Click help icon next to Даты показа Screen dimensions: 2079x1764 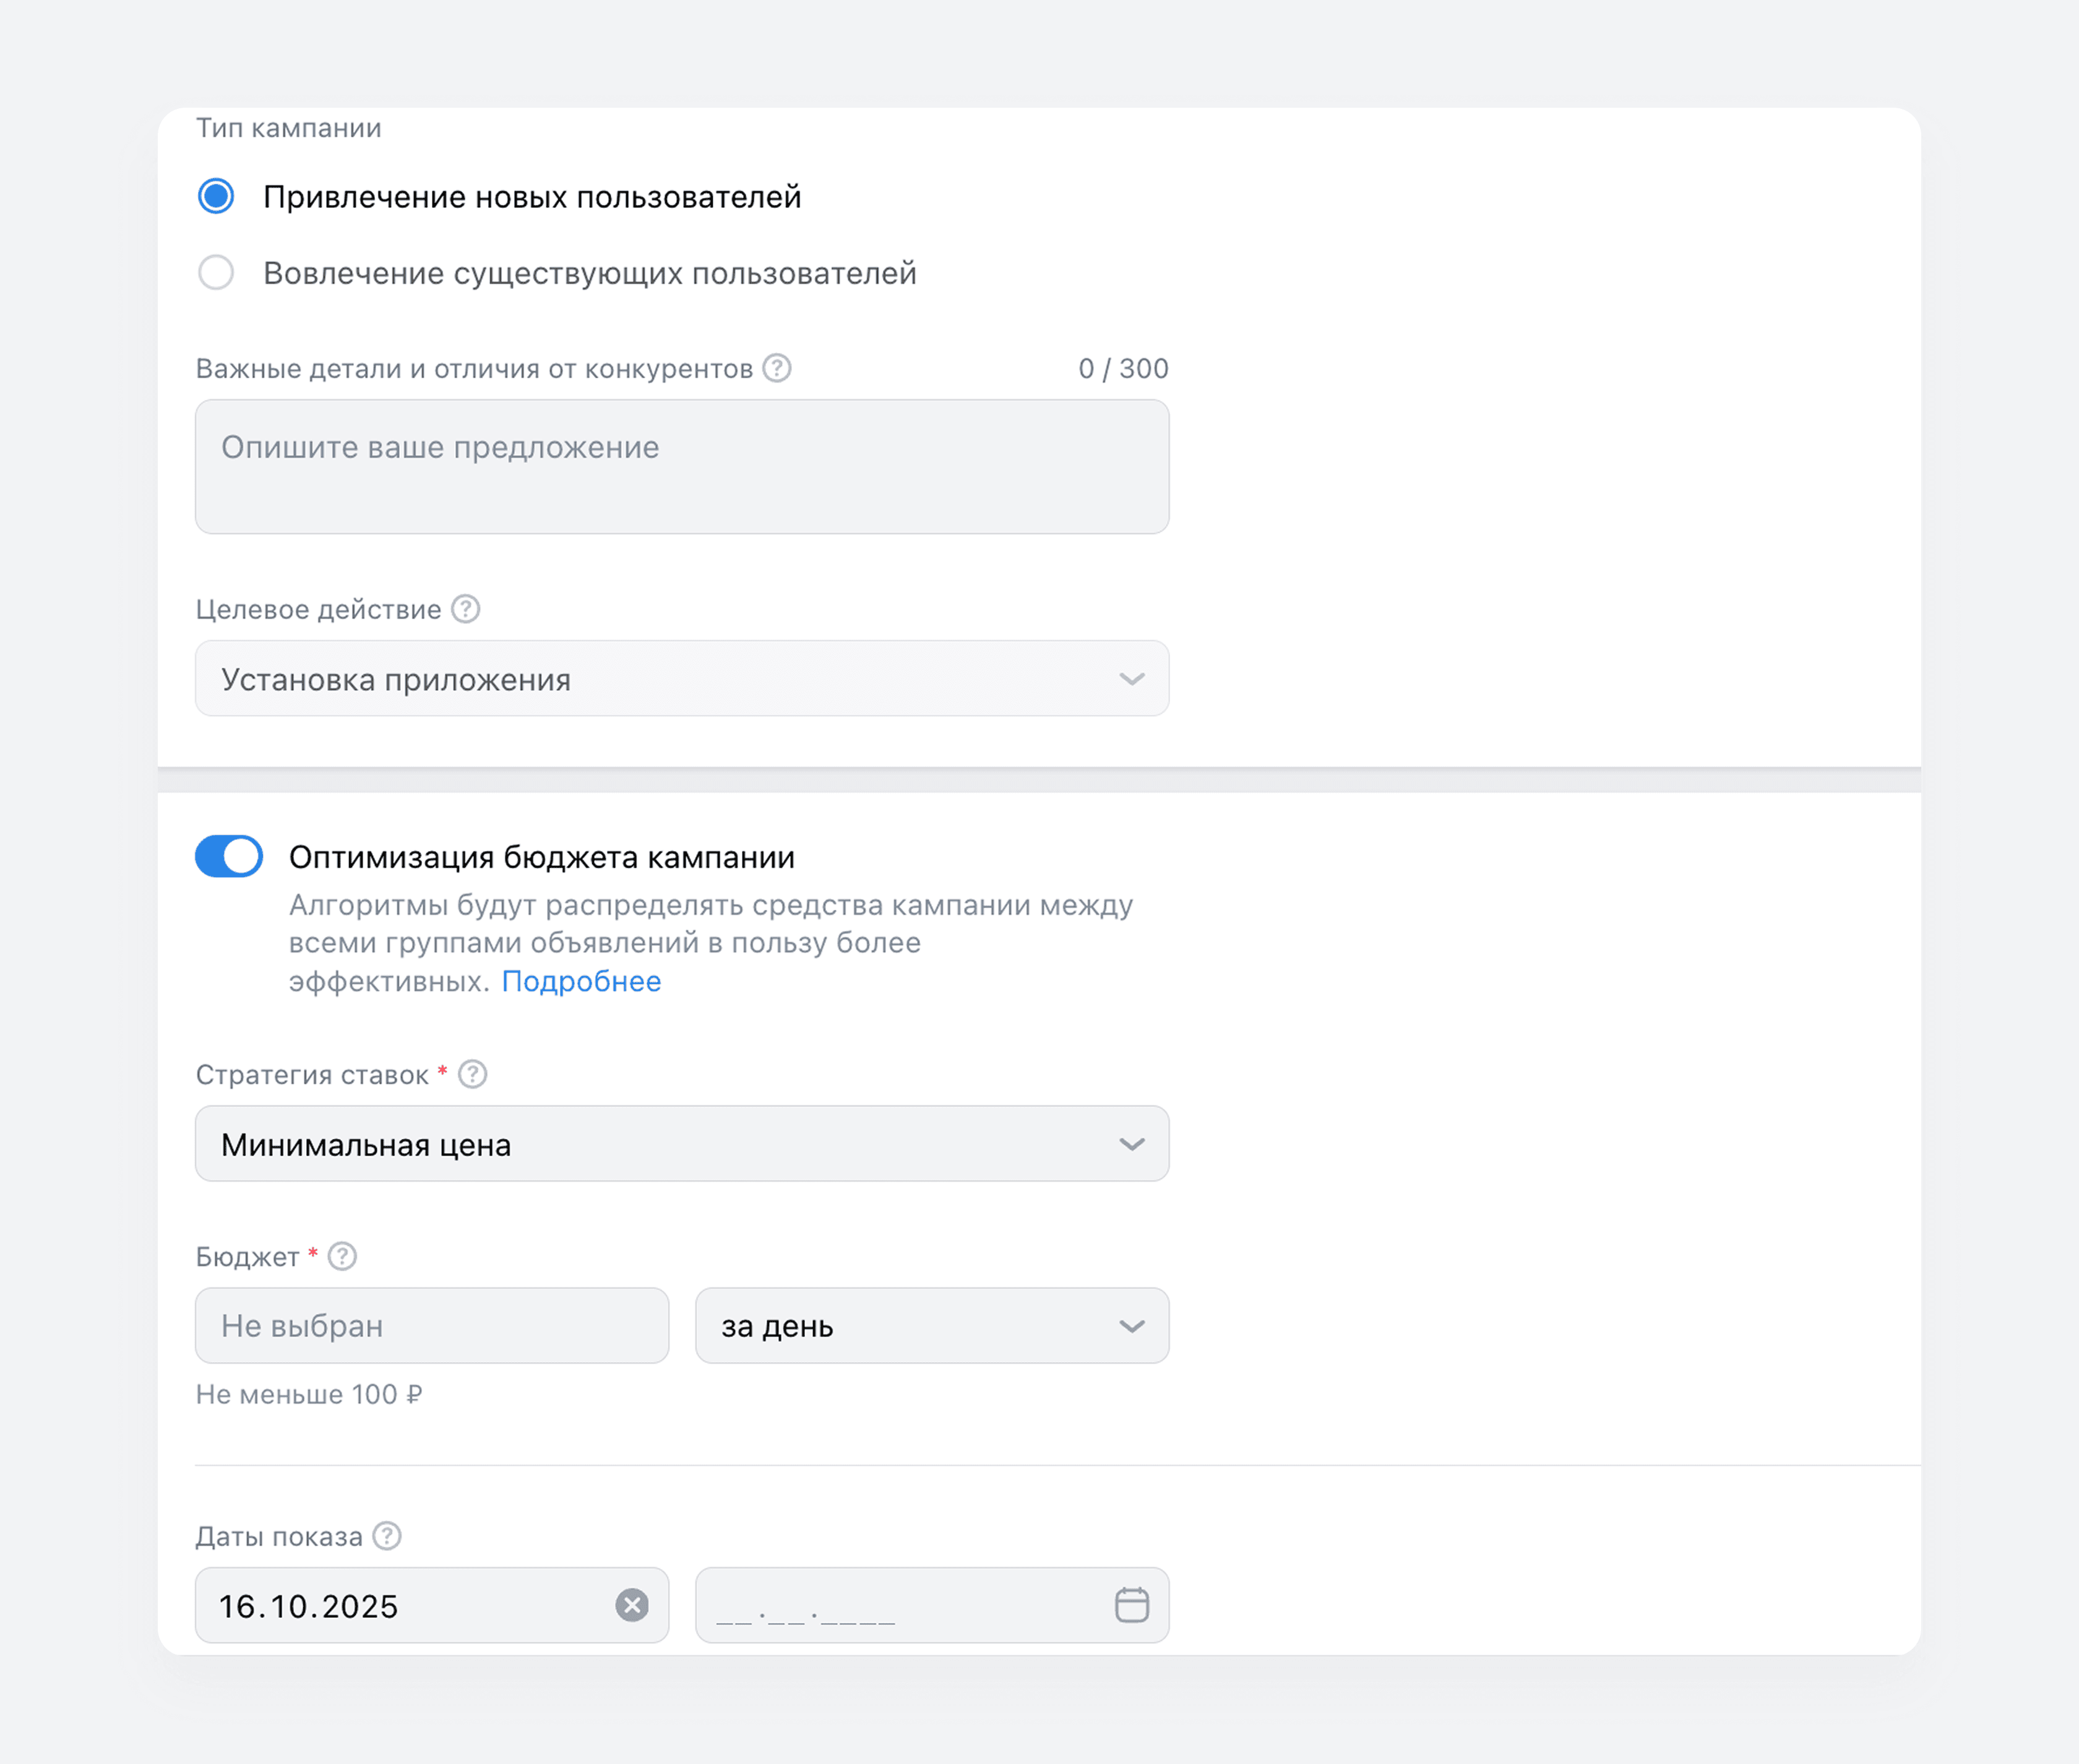pos(387,1536)
